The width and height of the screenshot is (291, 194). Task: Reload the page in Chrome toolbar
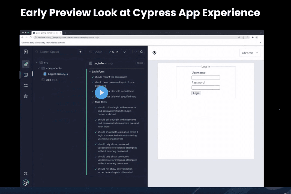coord(31,37)
